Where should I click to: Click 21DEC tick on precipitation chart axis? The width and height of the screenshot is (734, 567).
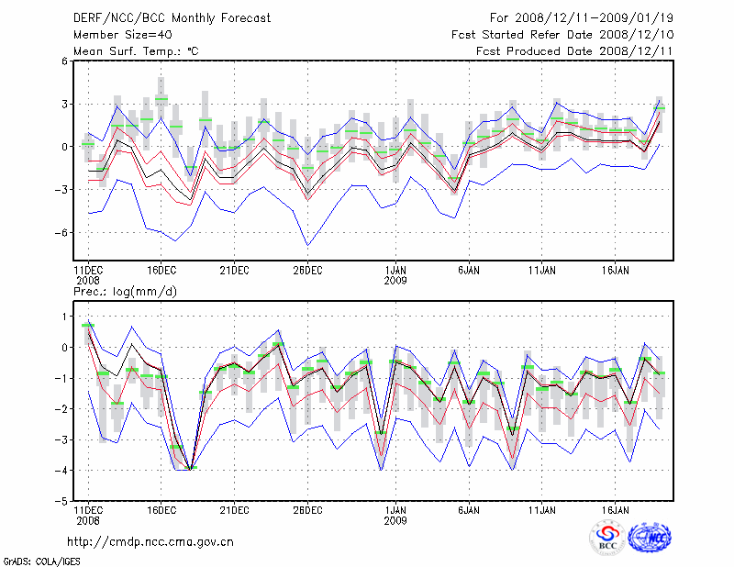coord(234,507)
